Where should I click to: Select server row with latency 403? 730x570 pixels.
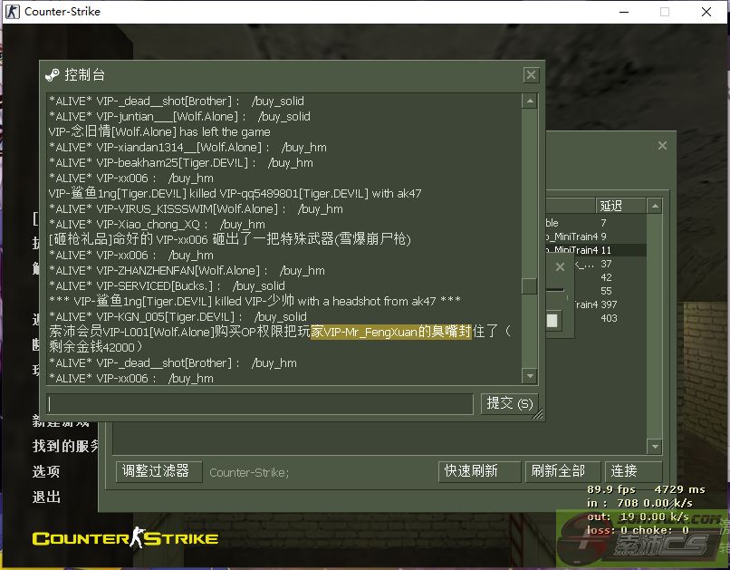tap(610, 318)
